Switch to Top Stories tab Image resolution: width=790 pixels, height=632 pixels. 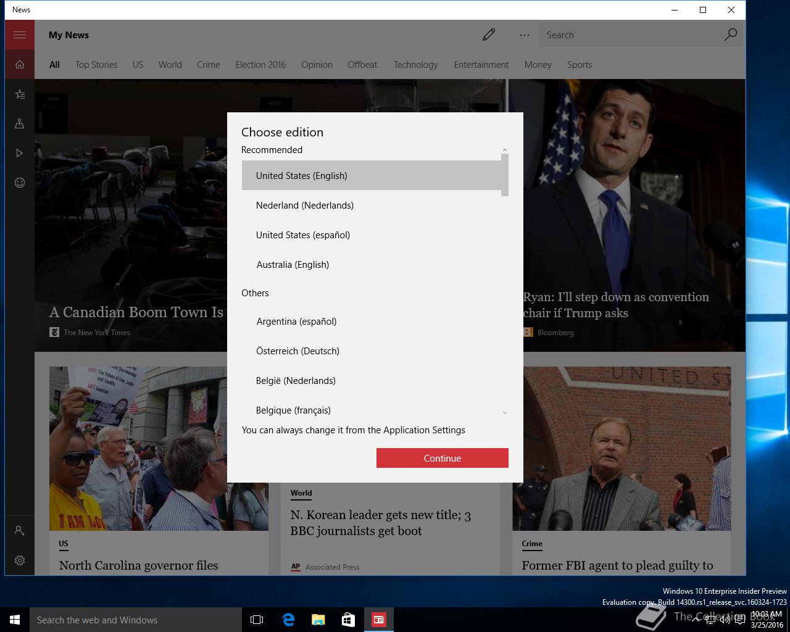[96, 65]
